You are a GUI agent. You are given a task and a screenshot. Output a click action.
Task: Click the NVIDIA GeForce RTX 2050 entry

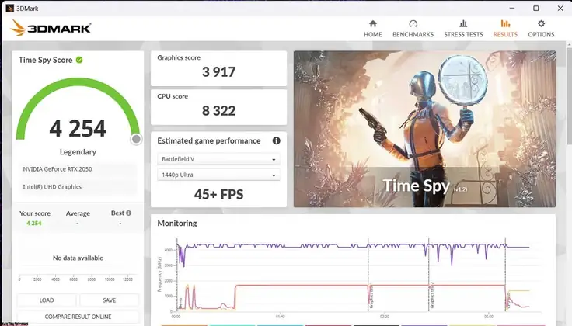coord(78,169)
